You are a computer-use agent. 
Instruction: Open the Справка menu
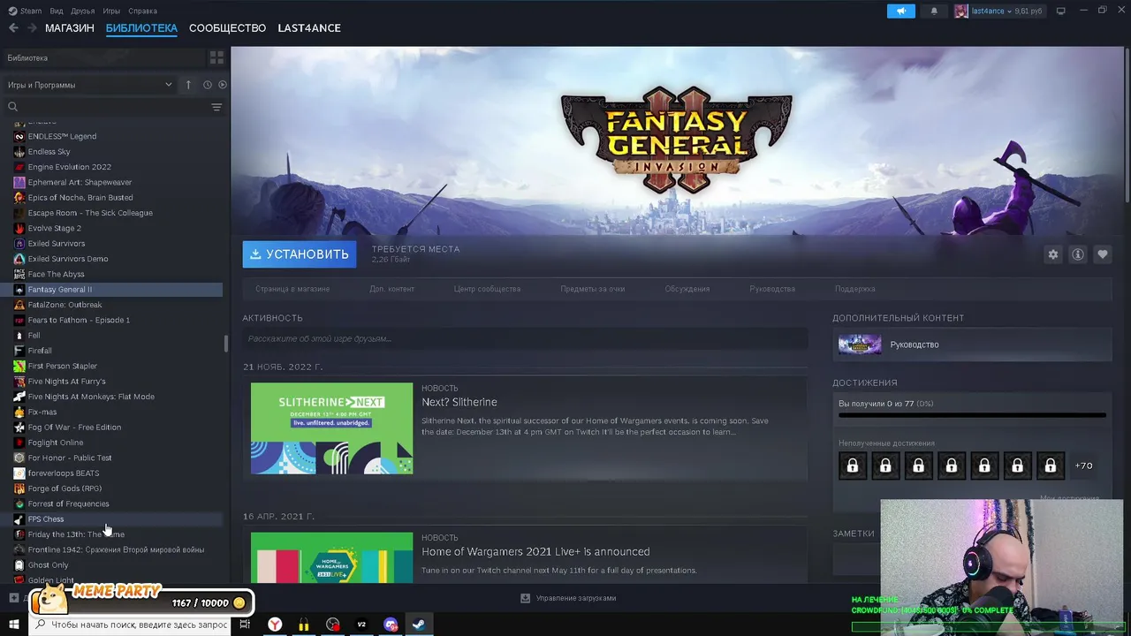(142, 11)
